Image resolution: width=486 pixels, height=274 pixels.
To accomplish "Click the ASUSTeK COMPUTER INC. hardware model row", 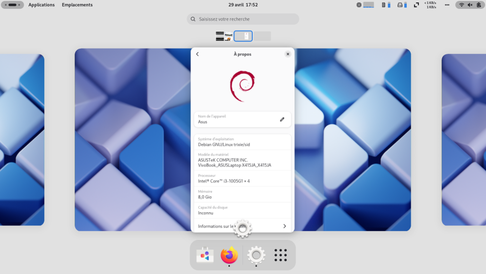I will click(x=243, y=160).
